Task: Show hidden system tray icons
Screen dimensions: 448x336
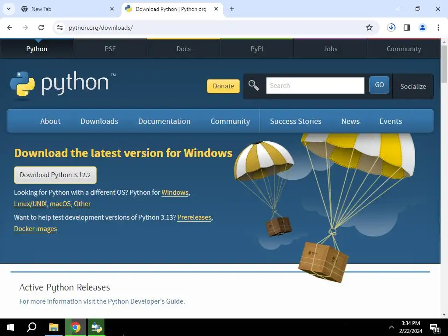Action: 392,327
